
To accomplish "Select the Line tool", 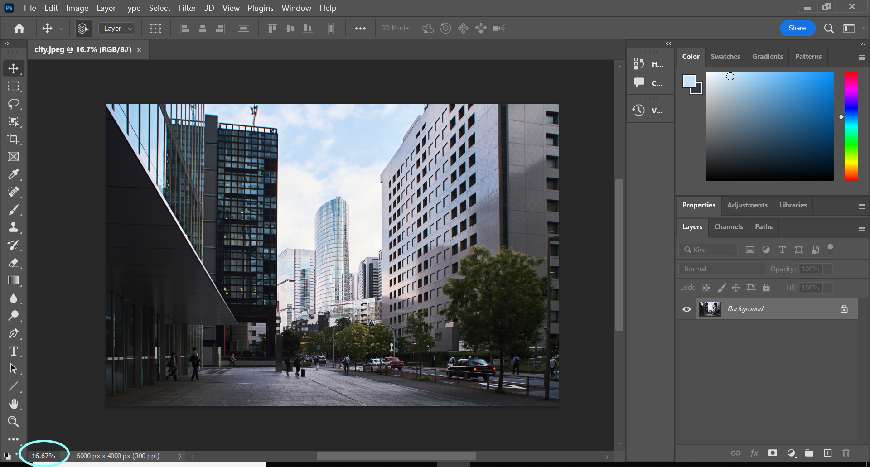I will [x=14, y=386].
